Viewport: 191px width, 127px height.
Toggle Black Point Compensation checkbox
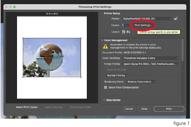106,87
